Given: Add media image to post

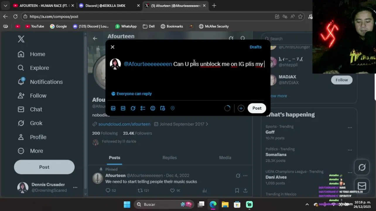Looking at the screenshot, I should coord(113,108).
